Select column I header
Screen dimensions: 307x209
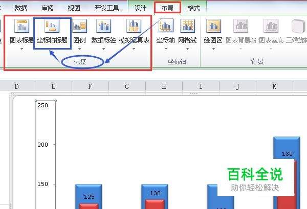coord(201,86)
